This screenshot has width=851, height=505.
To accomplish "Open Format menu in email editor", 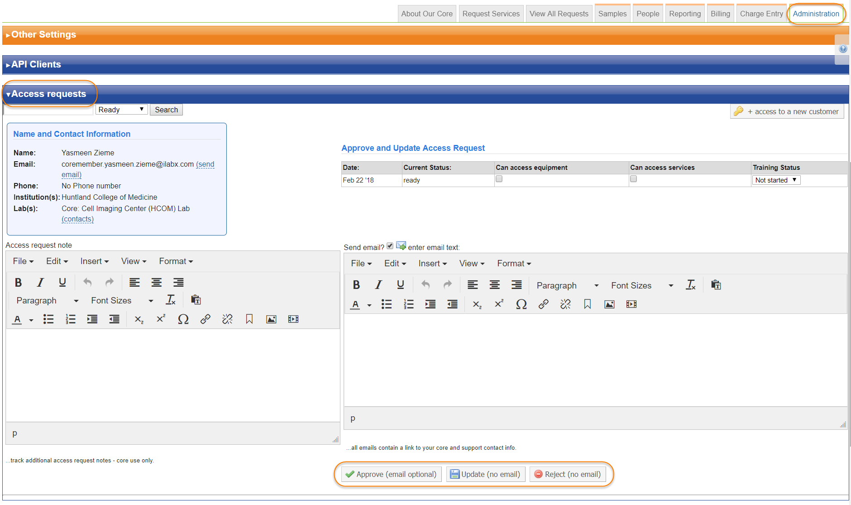I will click(x=514, y=264).
